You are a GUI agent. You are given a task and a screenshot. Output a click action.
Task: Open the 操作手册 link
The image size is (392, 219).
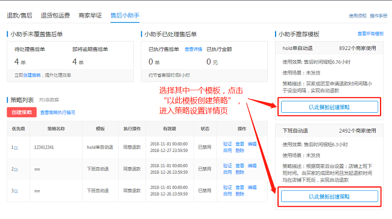point(379,16)
